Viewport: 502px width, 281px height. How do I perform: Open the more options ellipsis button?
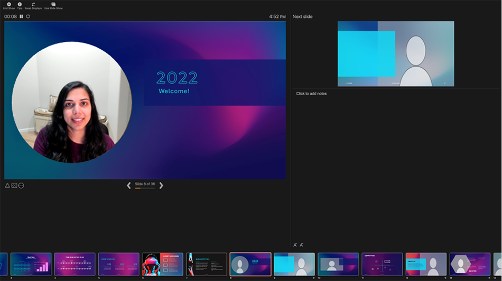click(x=21, y=186)
